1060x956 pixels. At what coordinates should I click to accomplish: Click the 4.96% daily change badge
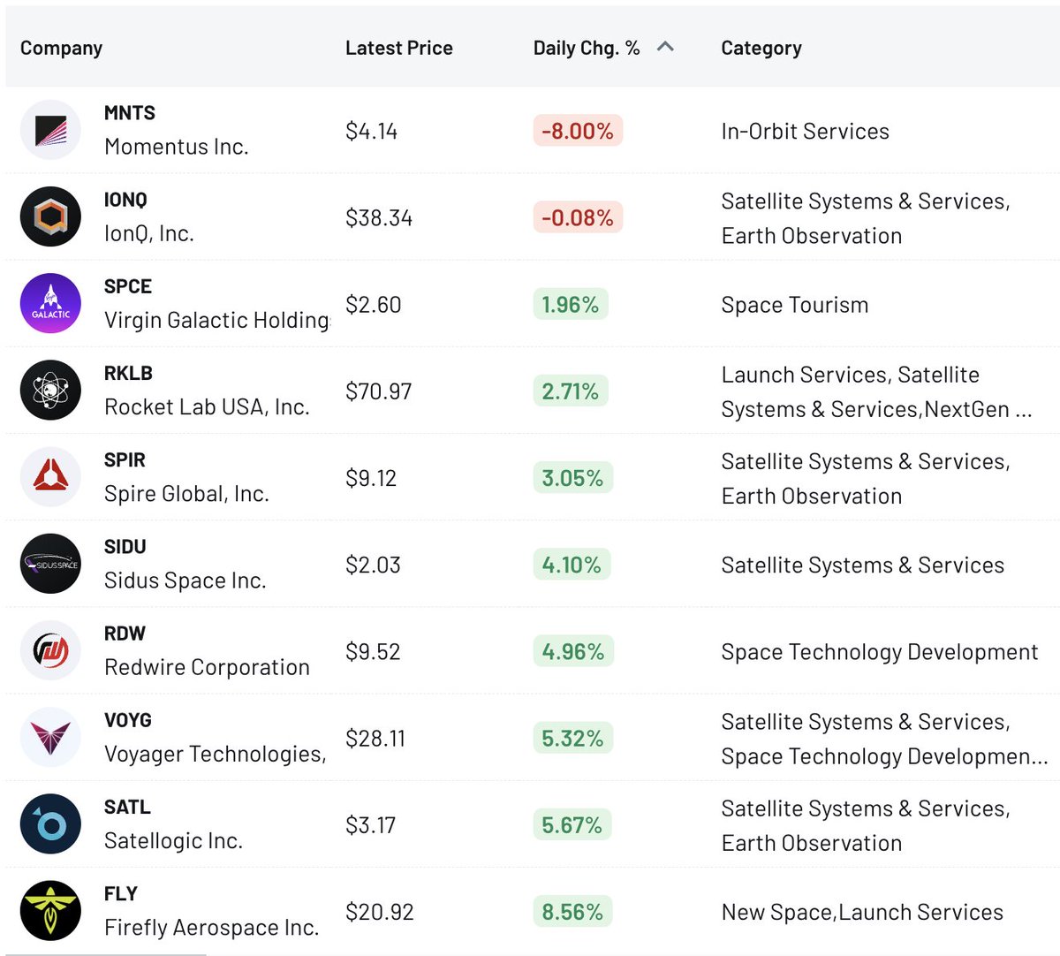pyautogui.click(x=573, y=651)
